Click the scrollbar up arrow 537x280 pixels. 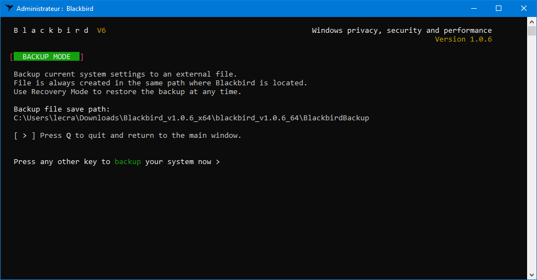(532, 22)
